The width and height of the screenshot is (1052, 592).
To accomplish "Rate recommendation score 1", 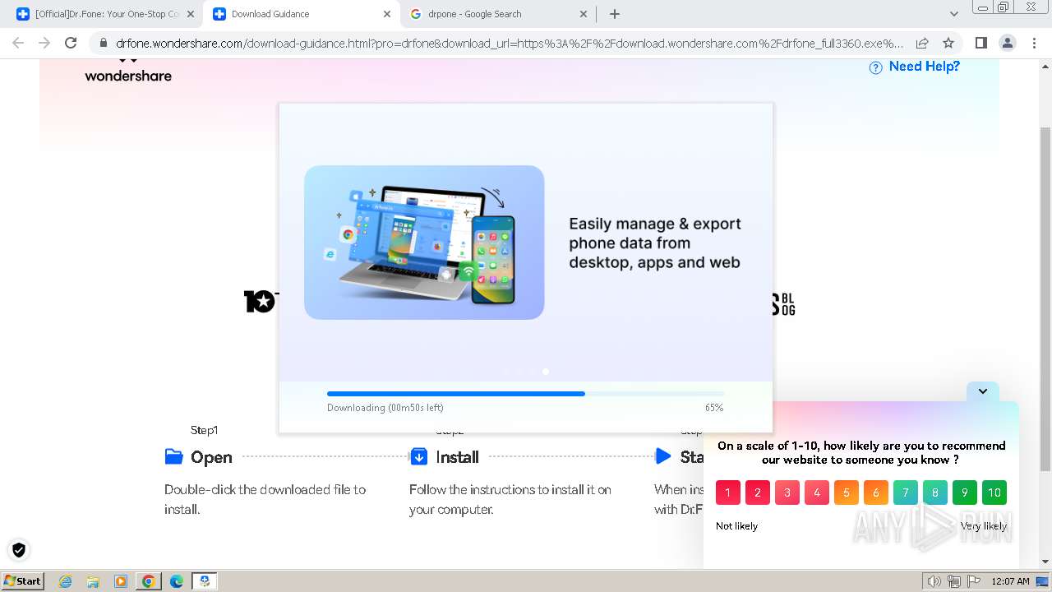I will [728, 493].
